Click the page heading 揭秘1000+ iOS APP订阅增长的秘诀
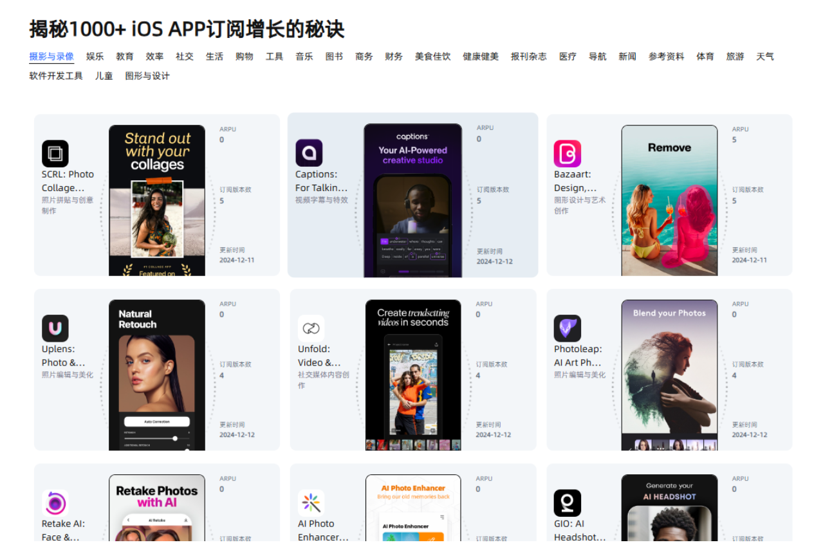Image resolution: width=823 pixels, height=556 pixels. [187, 29]
